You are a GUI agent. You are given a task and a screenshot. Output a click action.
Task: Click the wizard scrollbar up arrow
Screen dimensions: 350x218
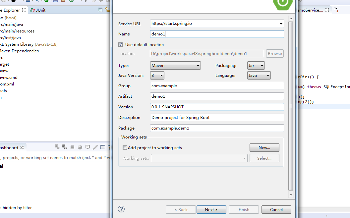(x=291, y=19)
